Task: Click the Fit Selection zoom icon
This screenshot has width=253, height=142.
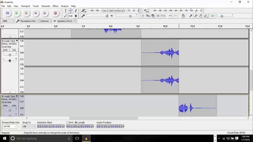Action: (201, 16)
